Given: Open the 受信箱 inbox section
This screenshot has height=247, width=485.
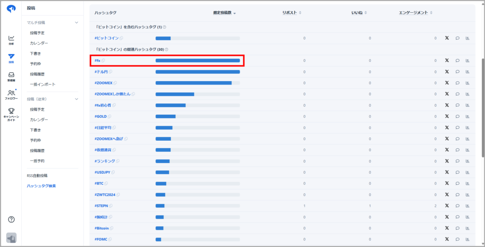Looking at the screenshot, I should point(11,77).
